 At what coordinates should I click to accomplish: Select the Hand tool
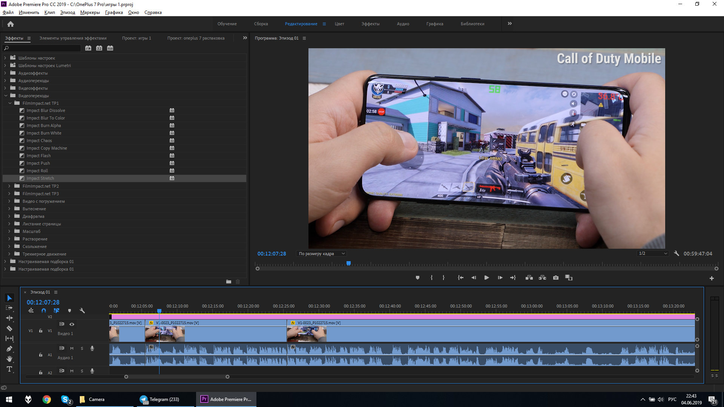tap(9, 359)
